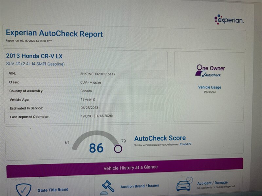The image size is (262, 196).
Task: Click the Last Reported Odometer value
Action: click(x=96, y=116)
